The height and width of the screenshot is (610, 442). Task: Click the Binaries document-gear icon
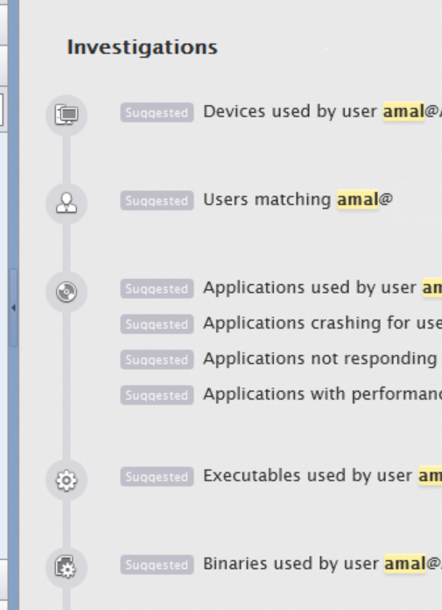[x=67, y=568]
